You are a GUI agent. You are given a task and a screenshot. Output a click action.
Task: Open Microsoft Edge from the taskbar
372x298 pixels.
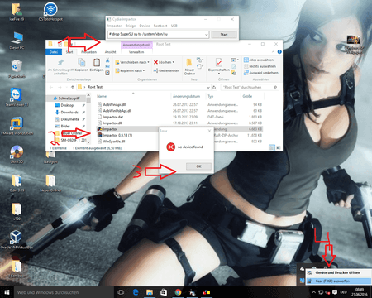tap(136, 292)
